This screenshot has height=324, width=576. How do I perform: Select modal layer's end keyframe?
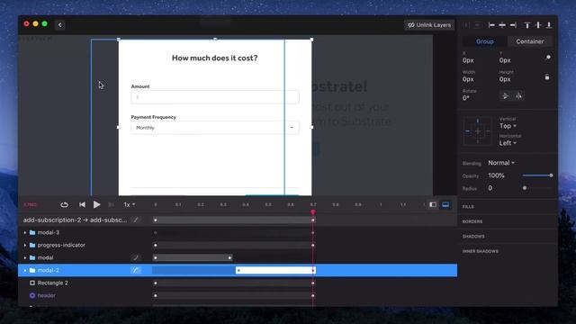pos(229,258)
